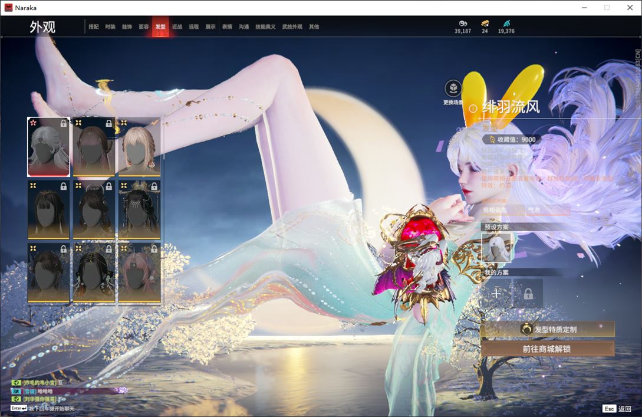Go to the 技能奥义 tab
642x417 pixels.
point(265,27)
